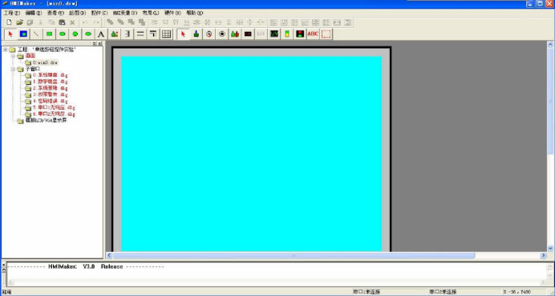The width and height of the screenshot is (555, 296).
Task: Open the 控件(C) menu
Action: pos(99,13)
